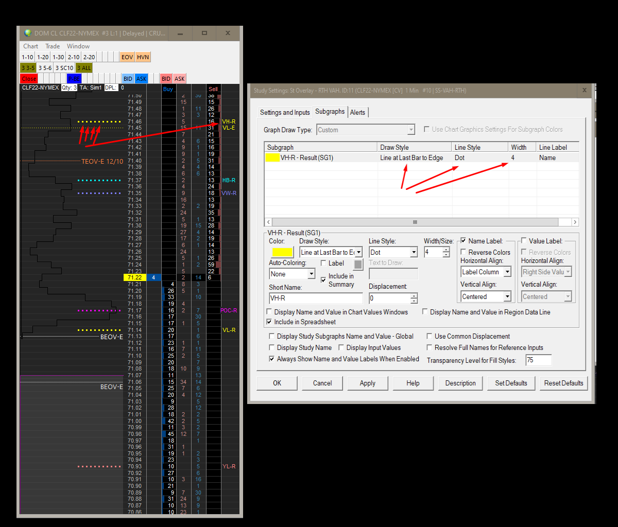The height and width of the screenshot is (527, 618).
Task: Click the Apply button
Action: [367, 383]
